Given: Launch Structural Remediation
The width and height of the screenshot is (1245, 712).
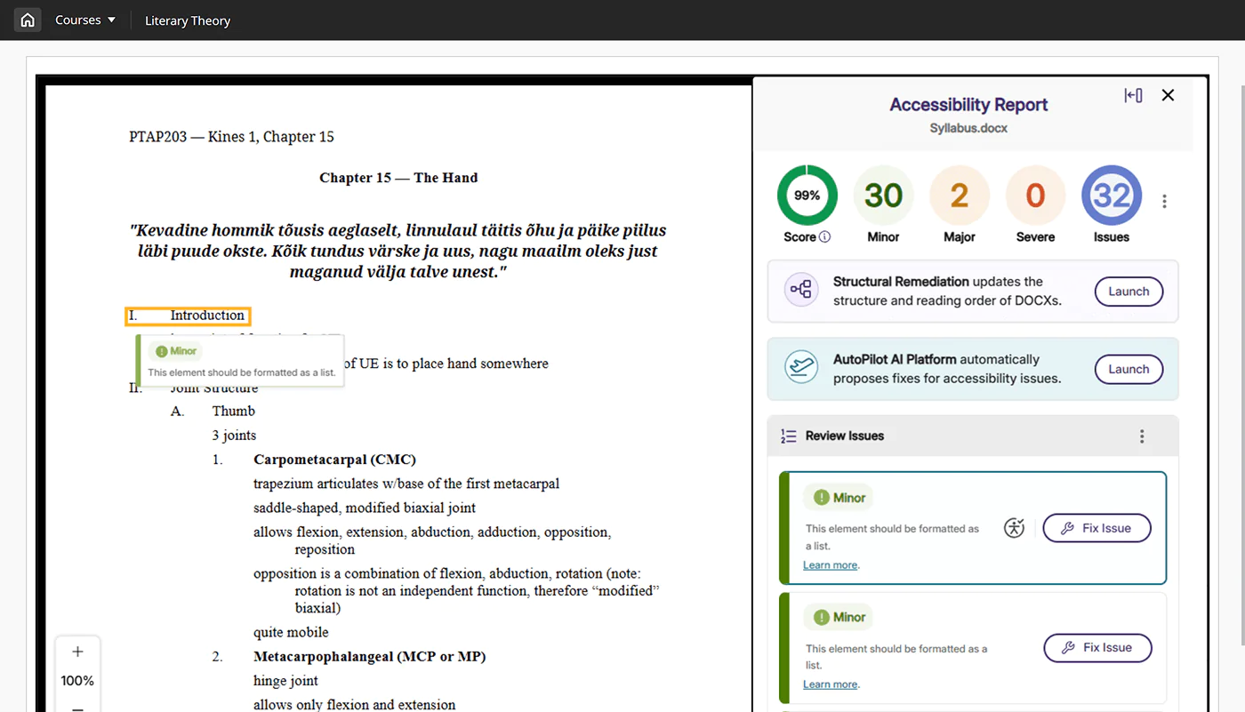Looking at the screenshot, I should [x=1129, y=292].
